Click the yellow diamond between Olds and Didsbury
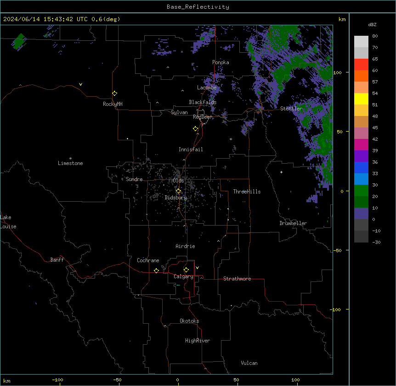 tap(178, 191)
